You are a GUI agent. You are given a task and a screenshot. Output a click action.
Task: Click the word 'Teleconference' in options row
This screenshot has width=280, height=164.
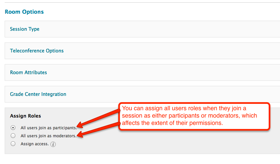point(27,51)
